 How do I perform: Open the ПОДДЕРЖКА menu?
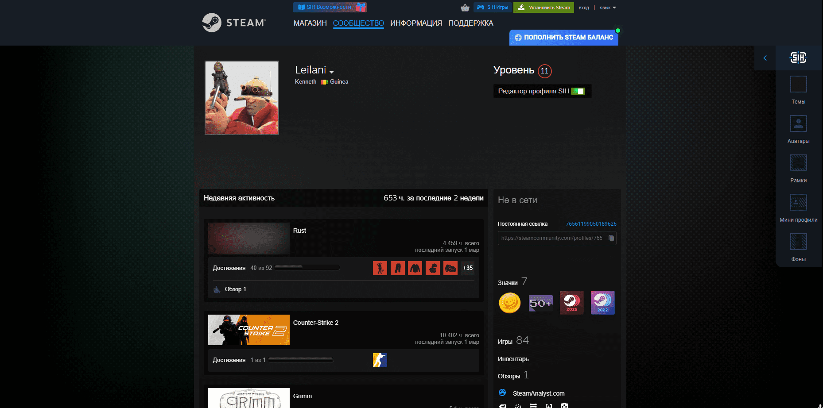pyautogui.click(x=470, y=23)
